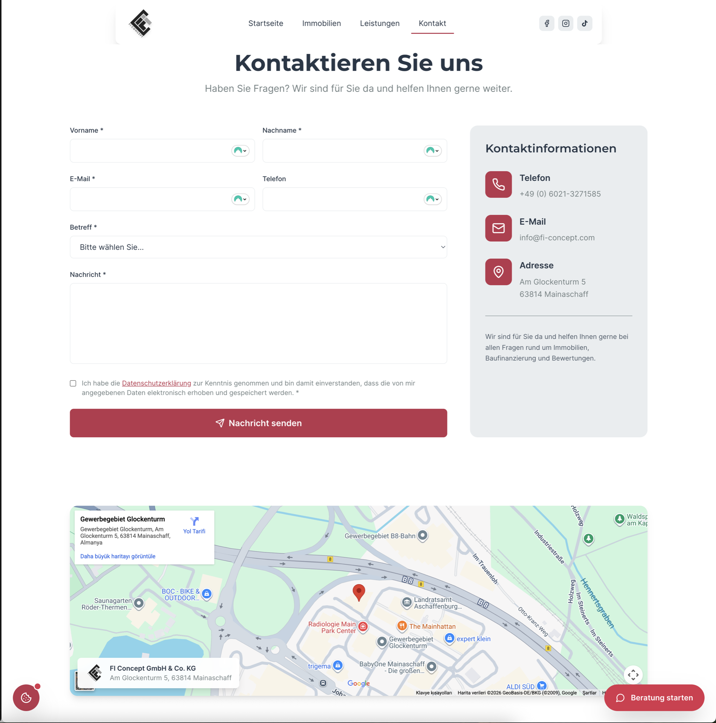Screen dimensions: 716x723
Task: Open the Immobilien nav item
Action: pos(321,23)
